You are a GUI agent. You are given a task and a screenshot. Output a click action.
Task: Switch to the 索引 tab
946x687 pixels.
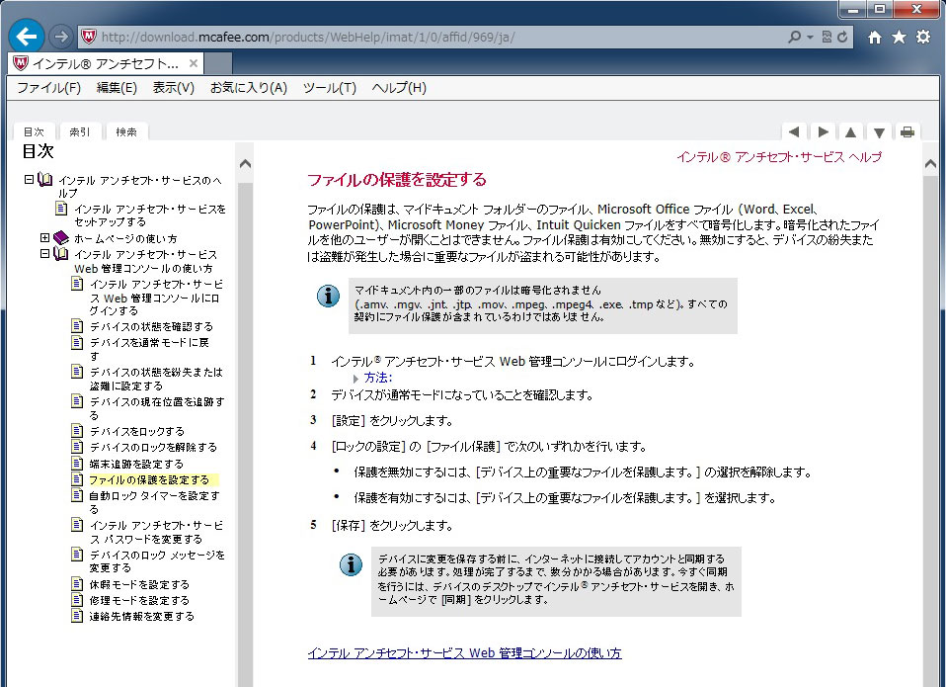(79, 131)
